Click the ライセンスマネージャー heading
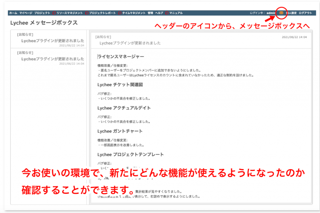 [x=121, y=56]
